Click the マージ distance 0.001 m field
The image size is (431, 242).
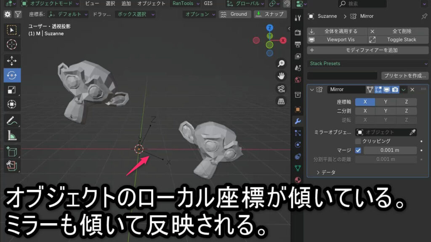390,150
